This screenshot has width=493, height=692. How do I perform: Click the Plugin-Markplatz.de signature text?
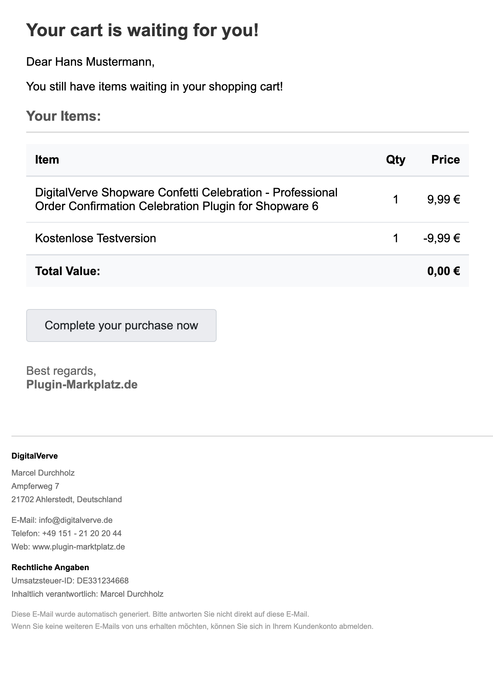tap(82, 384)
